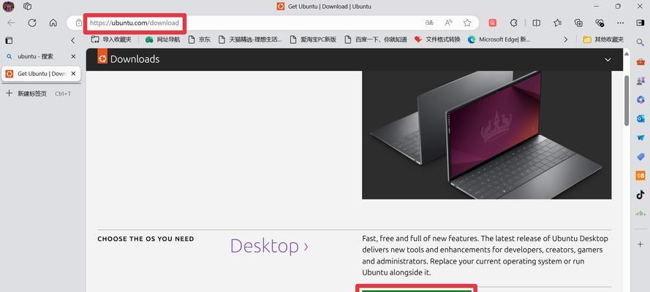Click the Ubuntu laptops hero image
Image resolution: width=650 pixels, height=292 pixels.
[x=487, y=135]
